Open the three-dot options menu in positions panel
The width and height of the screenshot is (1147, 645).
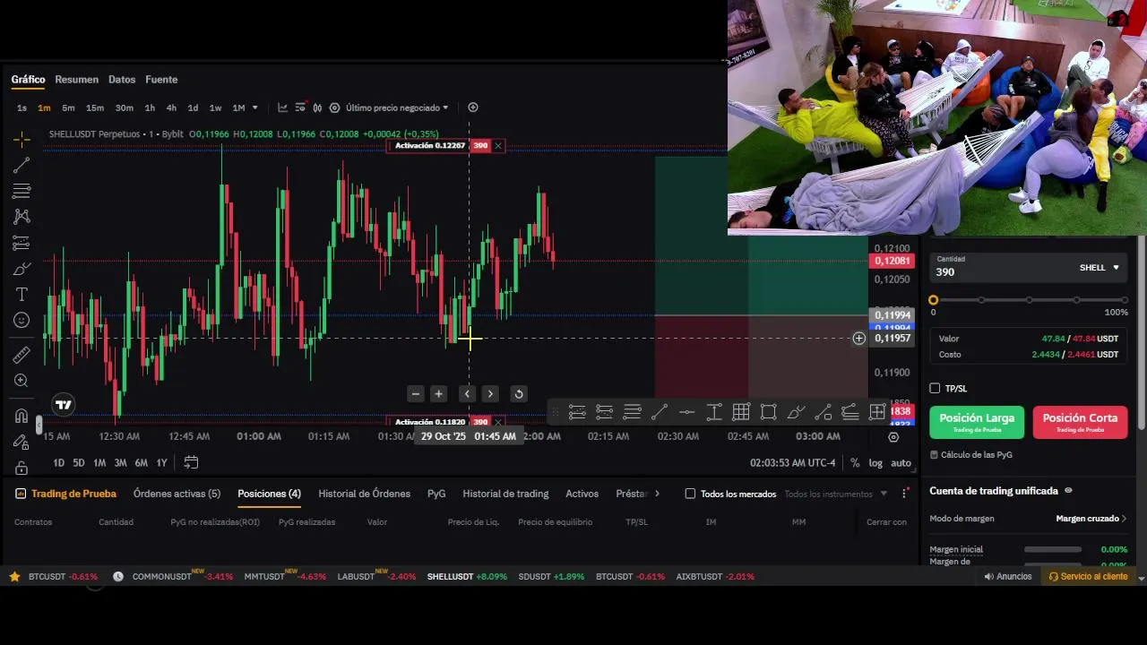click(x=905, y=494)
